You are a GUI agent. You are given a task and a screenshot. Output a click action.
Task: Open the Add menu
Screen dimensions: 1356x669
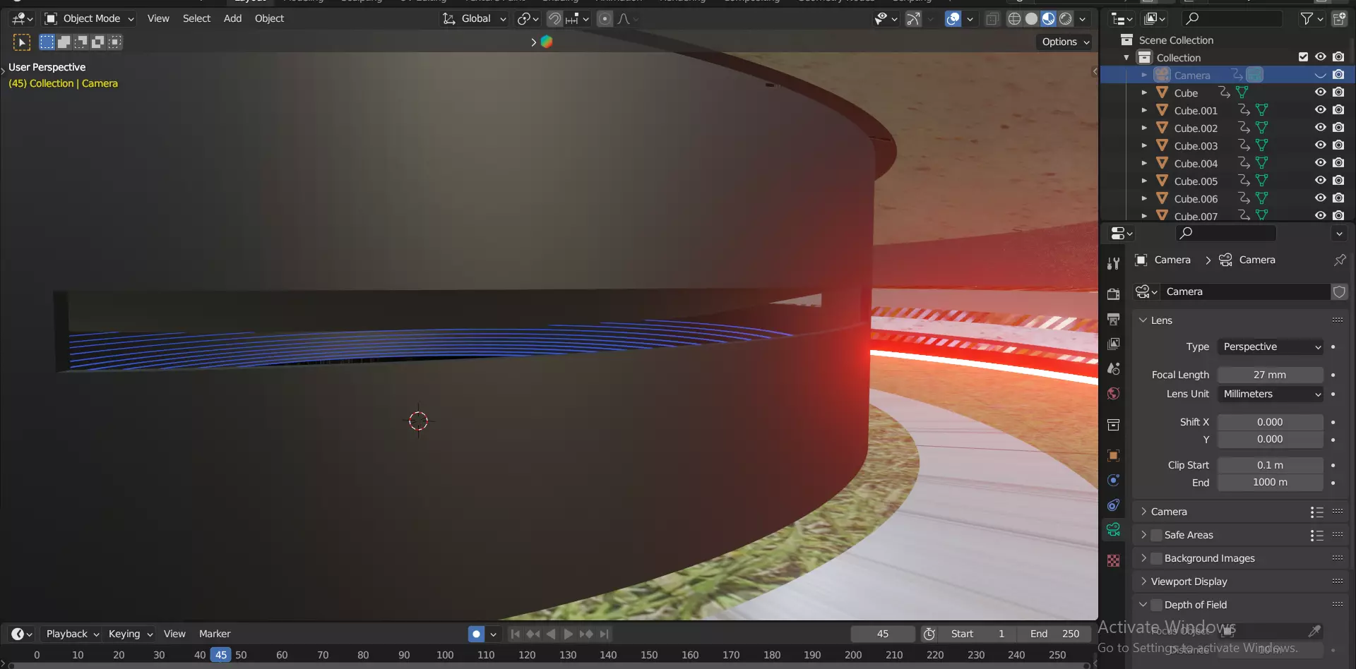(x=232, y=19)
